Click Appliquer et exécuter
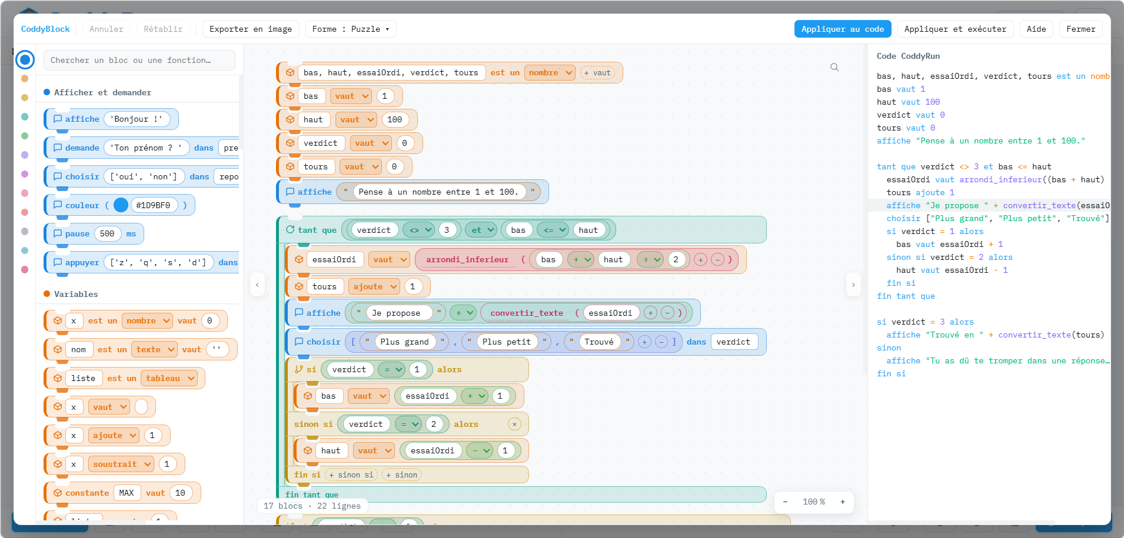Screen dimensions: 1124x538 955,29
